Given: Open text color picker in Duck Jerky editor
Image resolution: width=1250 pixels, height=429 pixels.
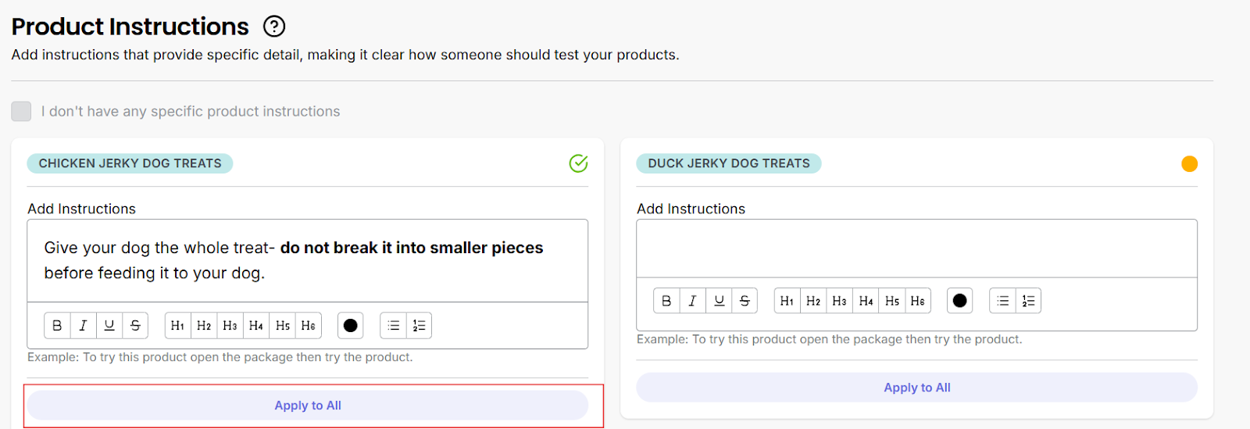Looking at the screenshot, I should (959, 301).
